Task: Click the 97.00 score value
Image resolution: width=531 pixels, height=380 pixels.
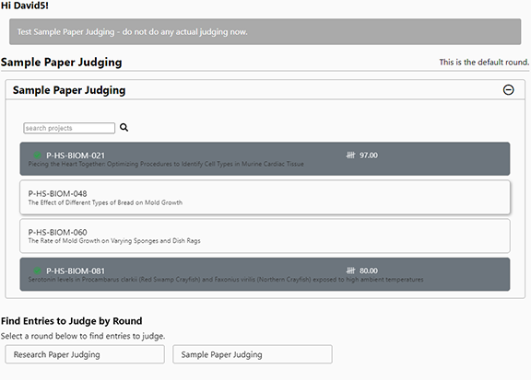Action: point(369,155)
